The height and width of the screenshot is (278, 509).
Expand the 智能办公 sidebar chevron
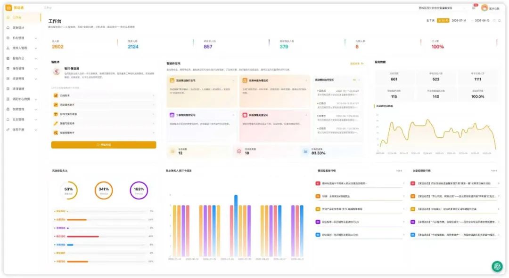click(x=36, y=59)
